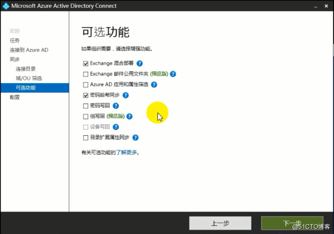This screenshot has width=334, height=234.
Task: Enable Exchange 邮件公用文件夹 checkbox
Action: click(86, 74)
